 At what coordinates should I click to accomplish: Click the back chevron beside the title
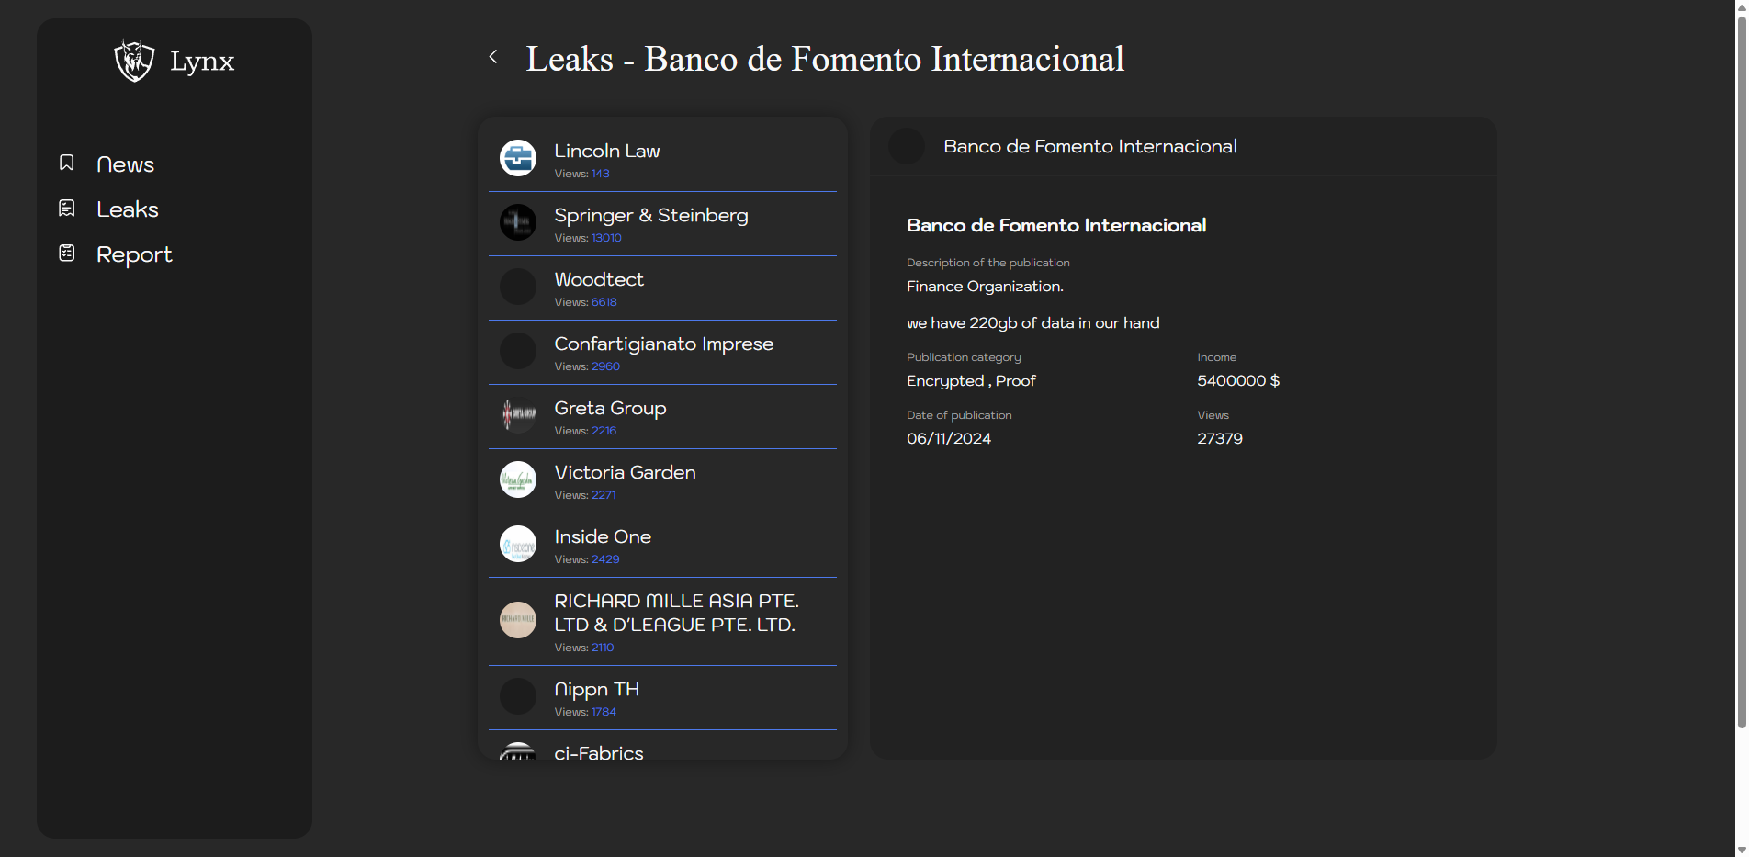(x=493, y=56)
